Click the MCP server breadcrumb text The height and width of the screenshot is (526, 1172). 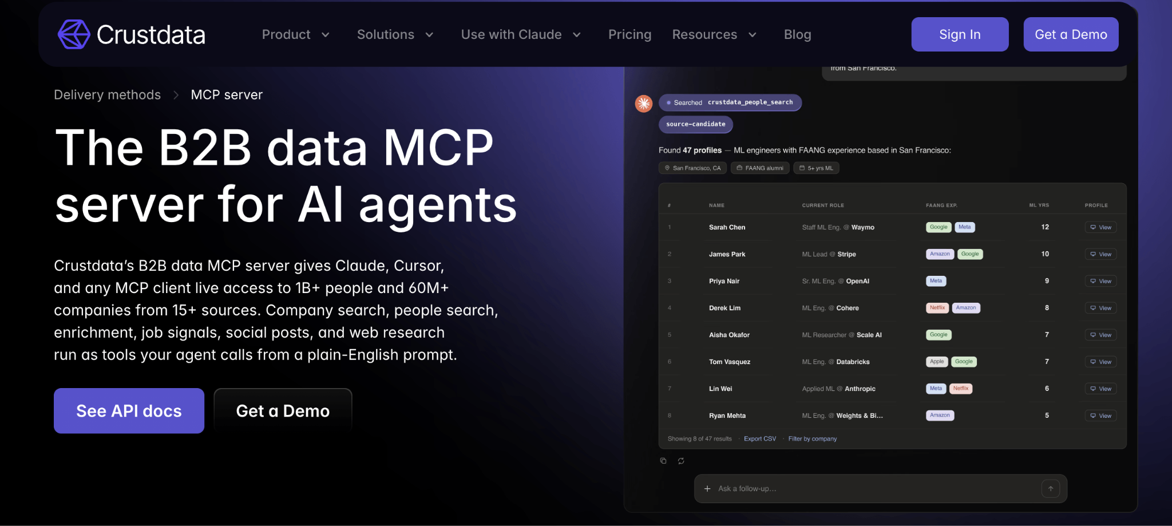(227, 95)
